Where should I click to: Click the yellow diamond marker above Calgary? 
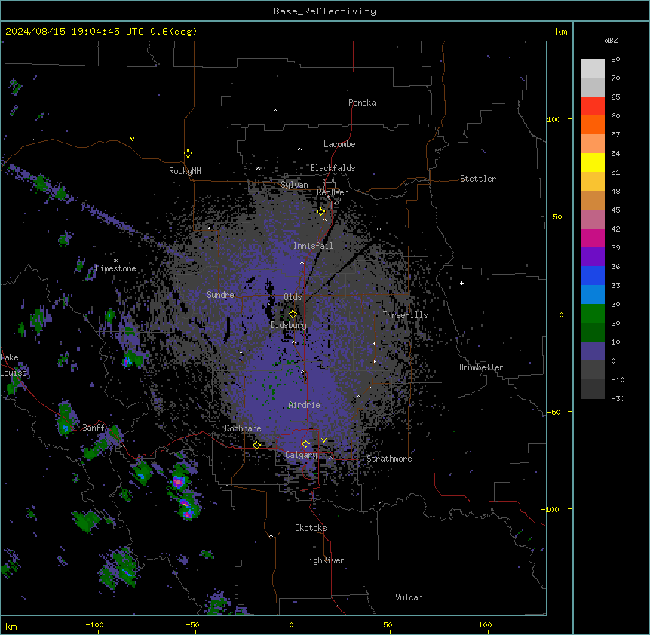click(305, 444)
